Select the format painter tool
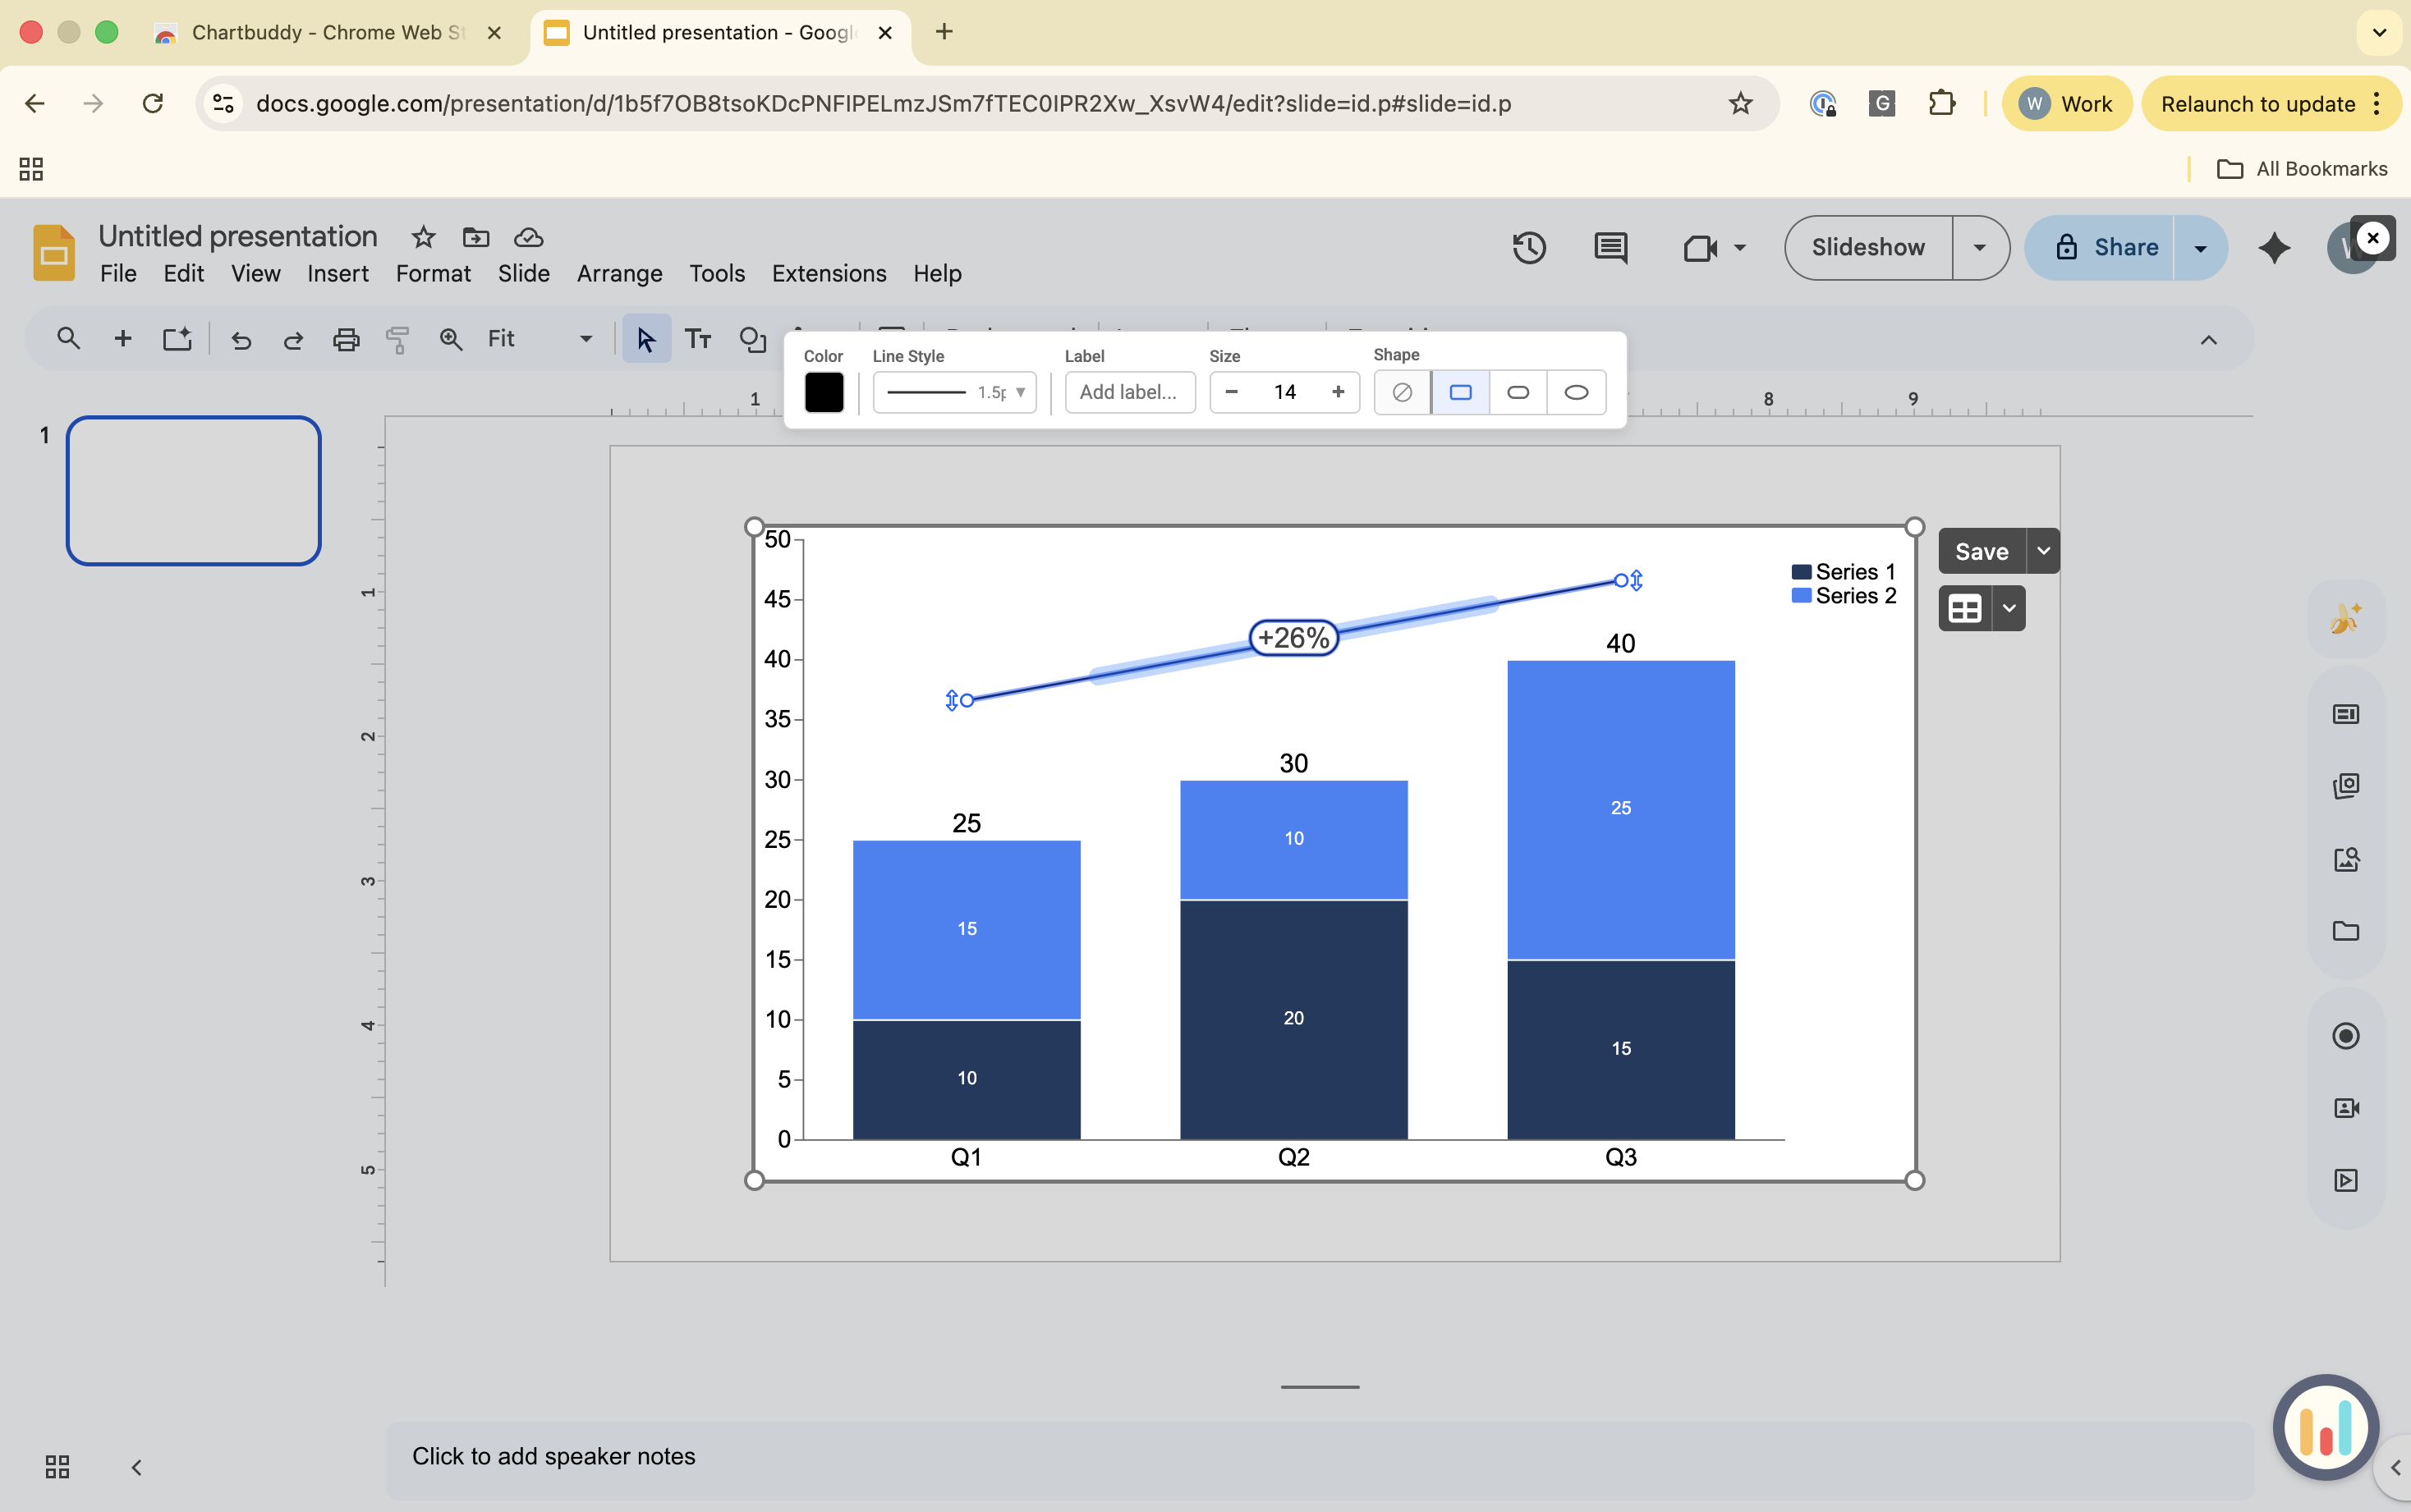The image size is (2411, 1512). [397, 339]
